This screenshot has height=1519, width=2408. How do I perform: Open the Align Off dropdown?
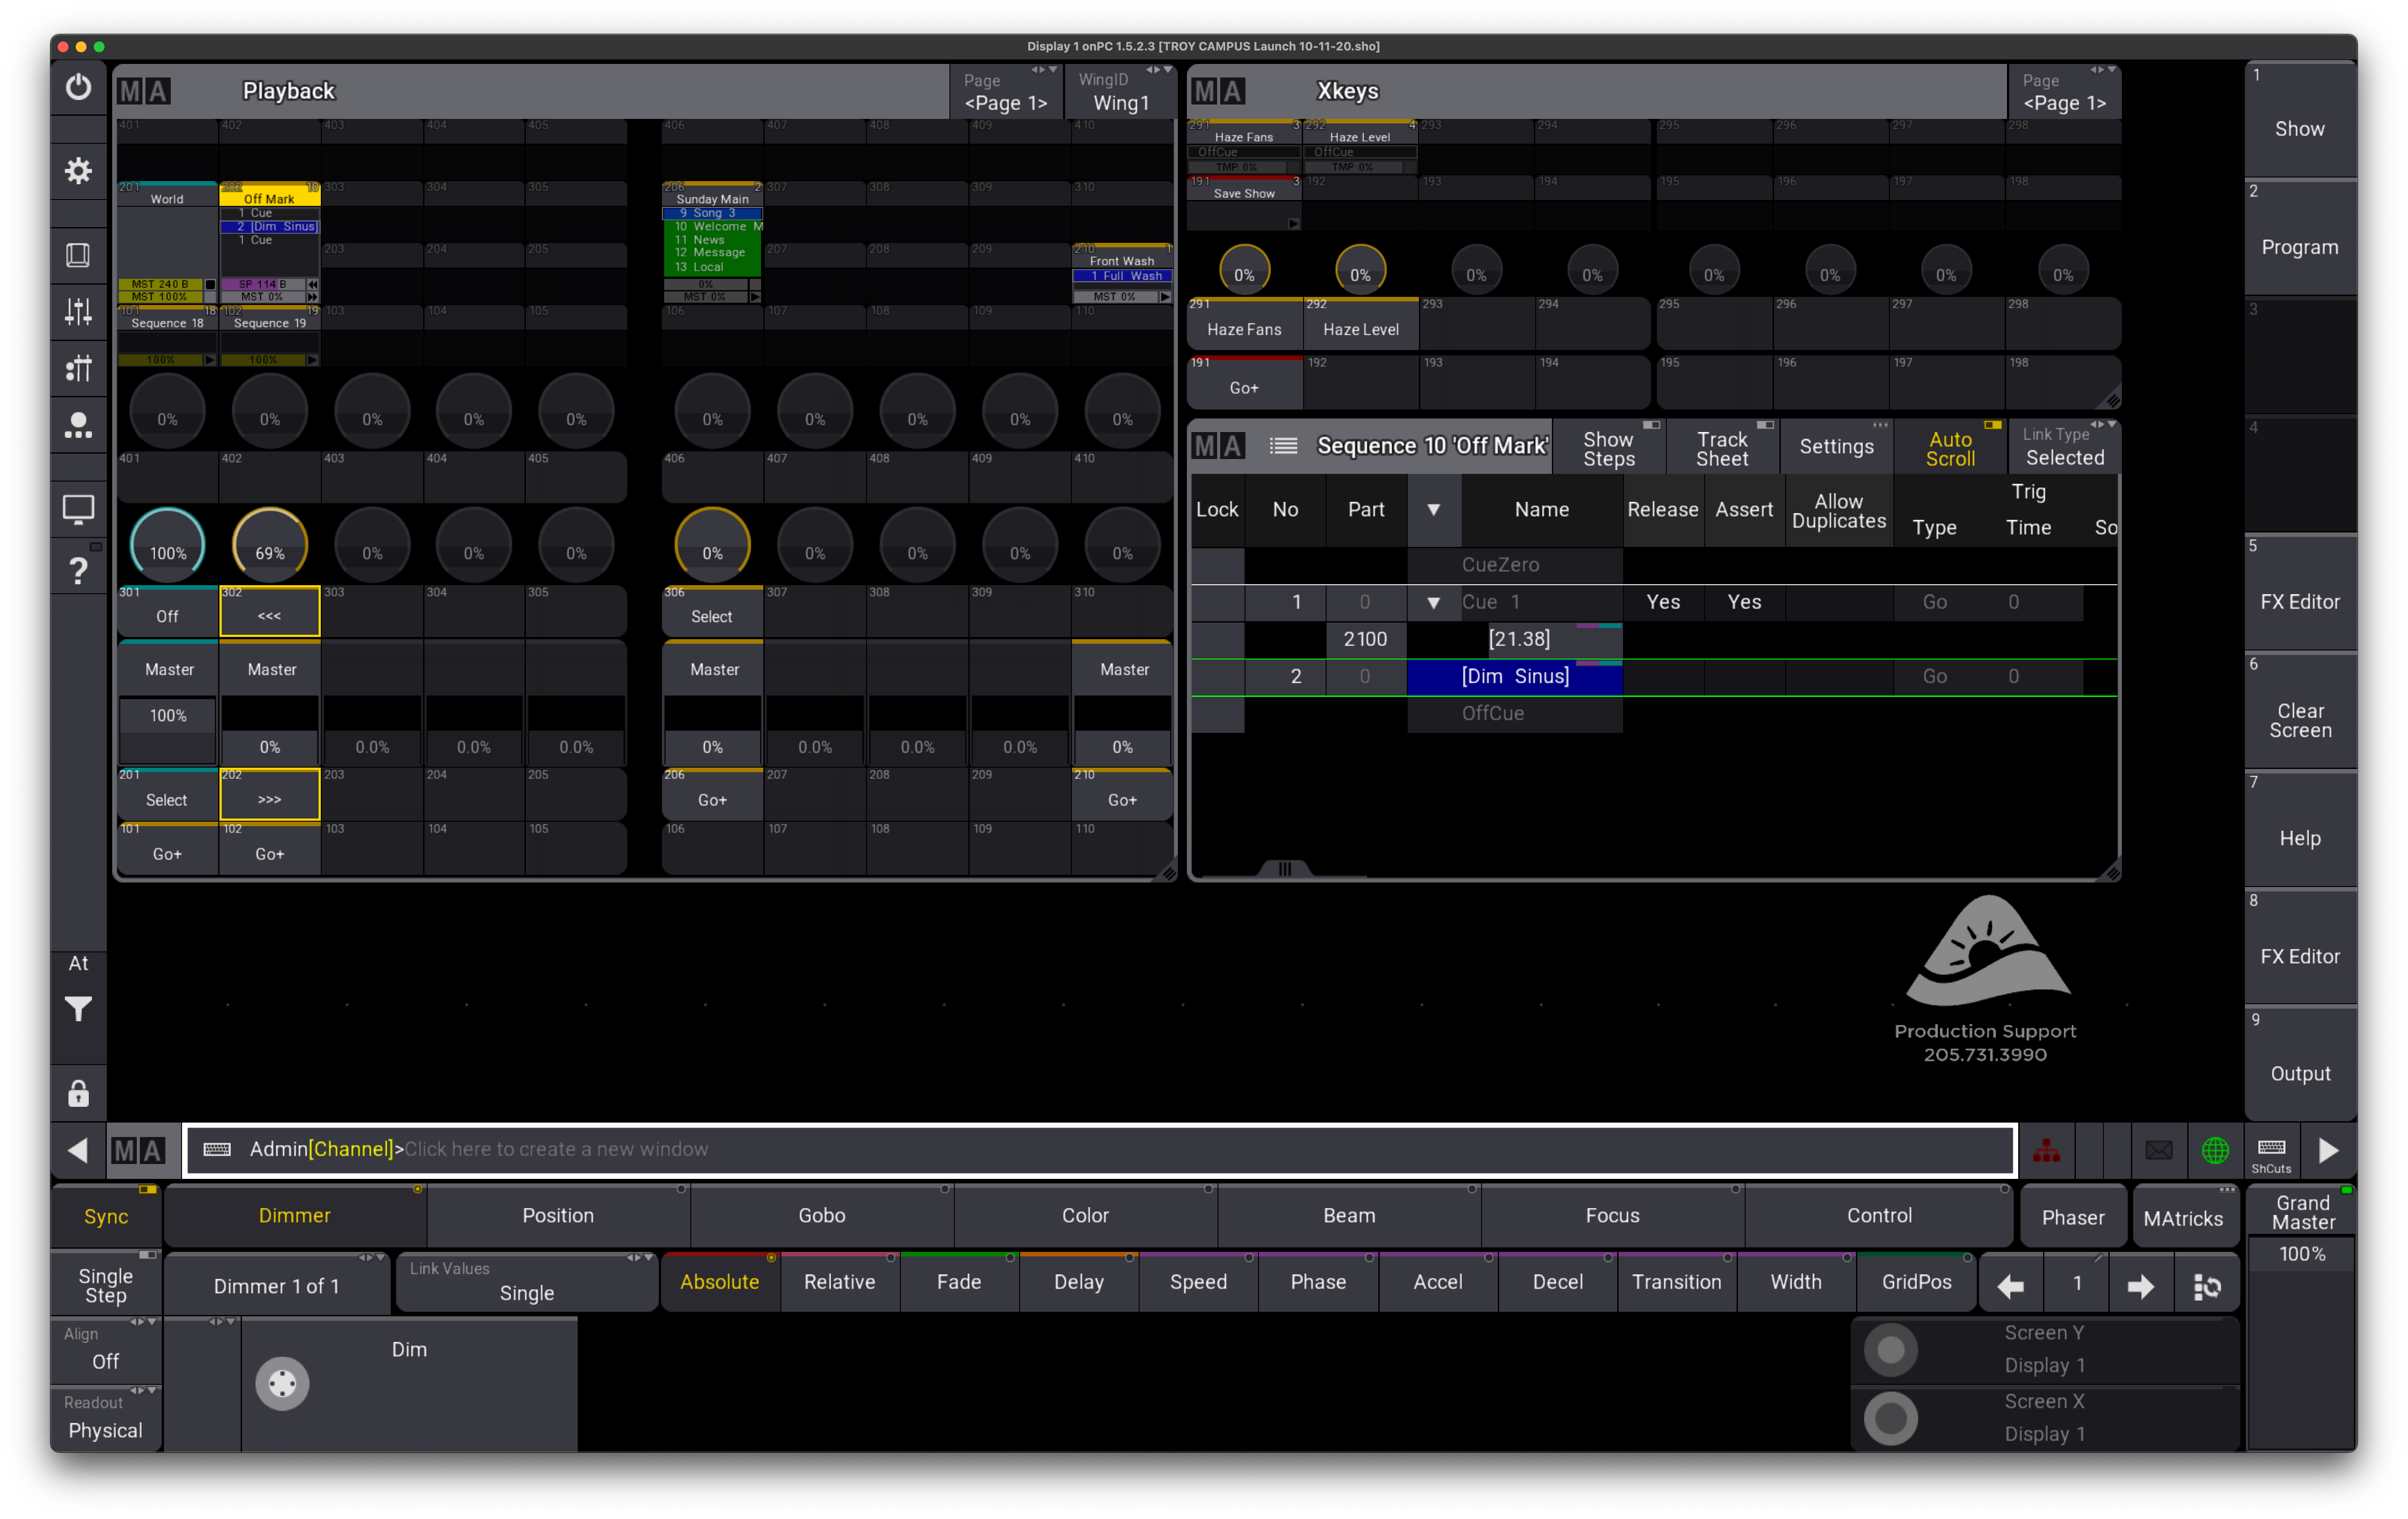(x=106, y=1350)
